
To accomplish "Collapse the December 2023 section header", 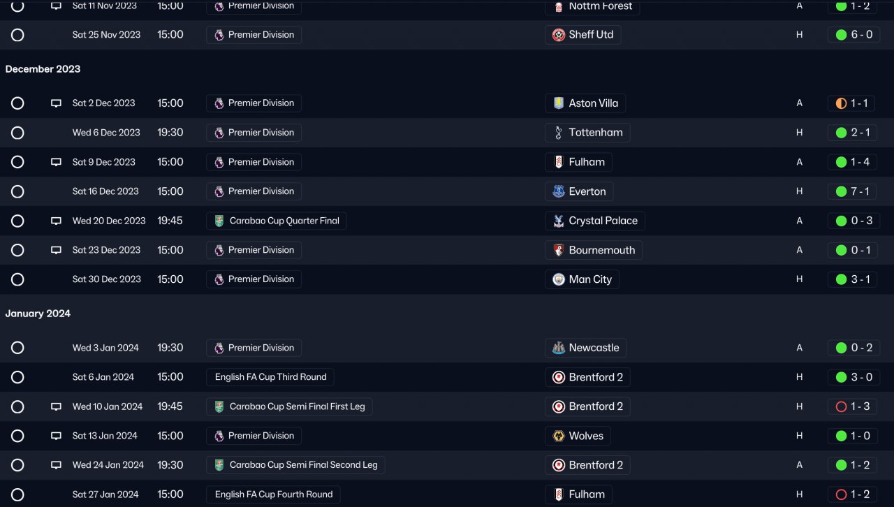I will point(43,69).
